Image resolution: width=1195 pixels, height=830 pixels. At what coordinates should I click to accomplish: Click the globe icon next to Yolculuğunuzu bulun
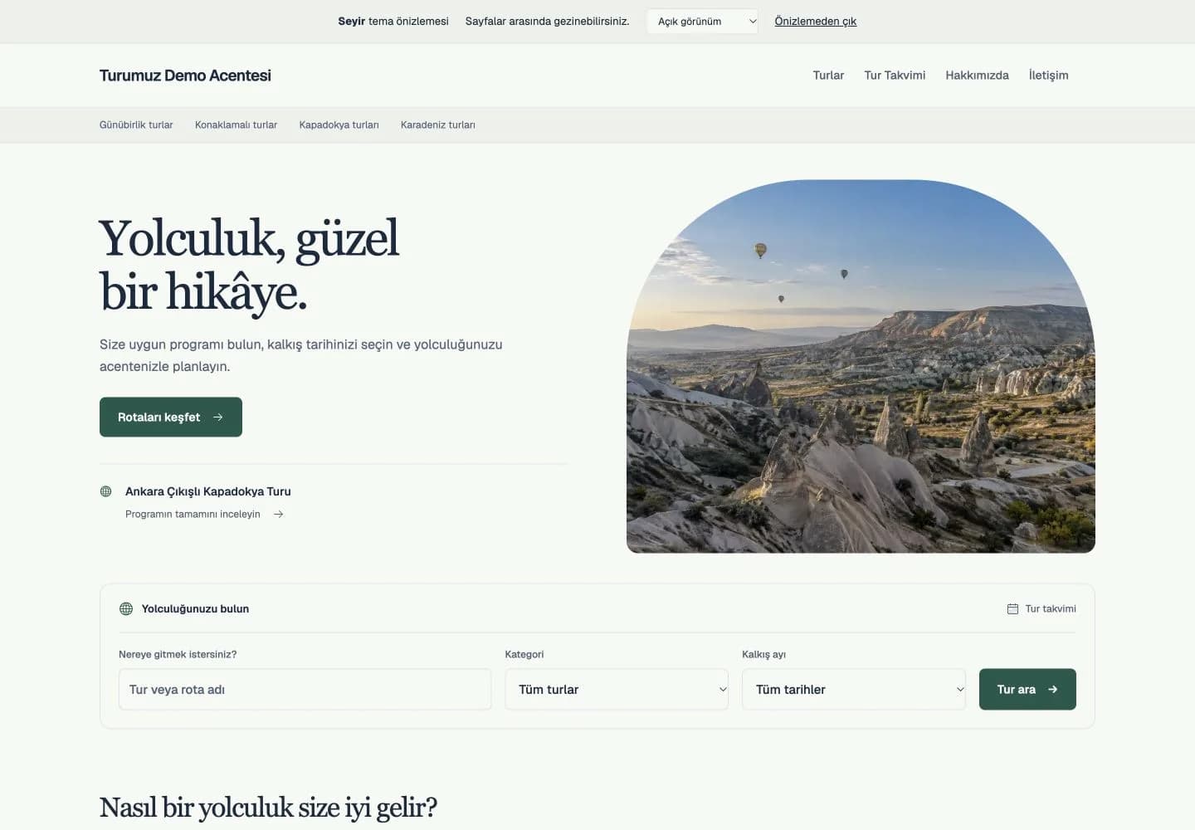(126, 608)
